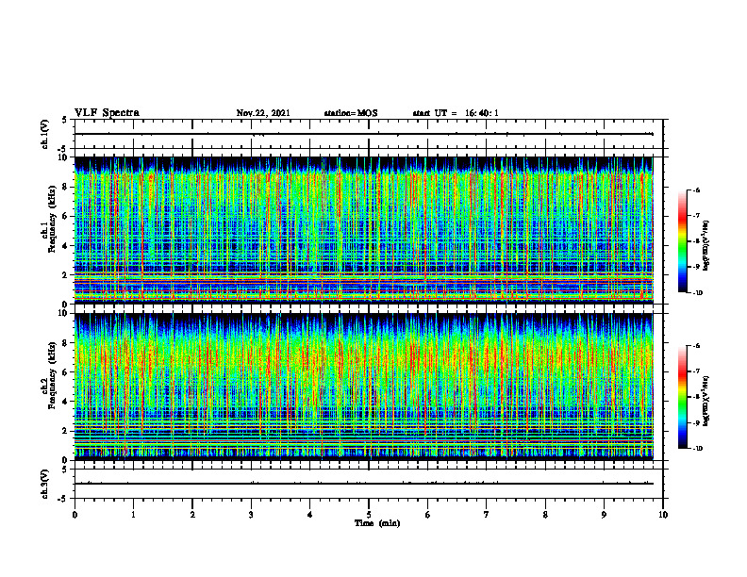
Task: Click the "ch.1(V)" waveform axis label
Action: [44, 134]
